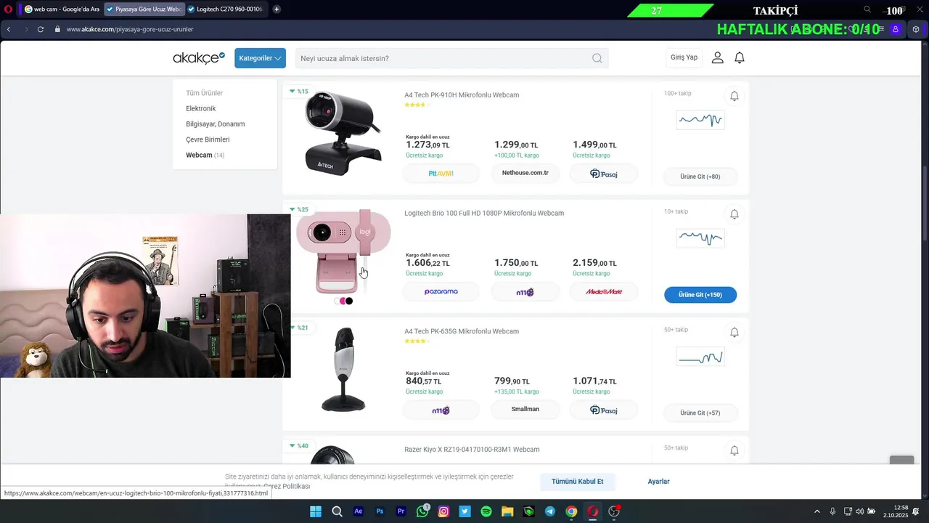Open the Pazarama seller offer

click(x=441, y=292)
